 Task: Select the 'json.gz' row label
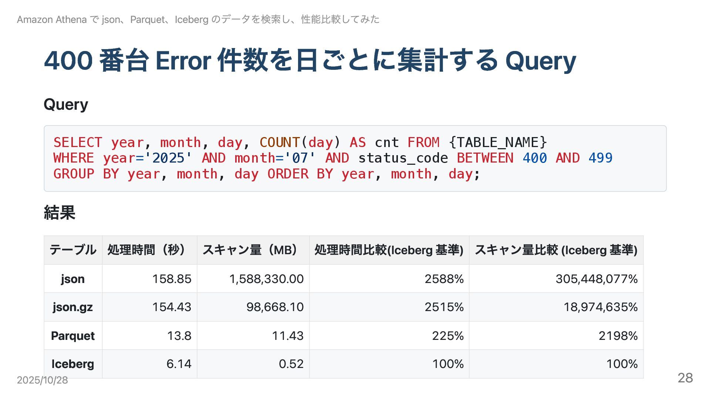tap(73, 307)
